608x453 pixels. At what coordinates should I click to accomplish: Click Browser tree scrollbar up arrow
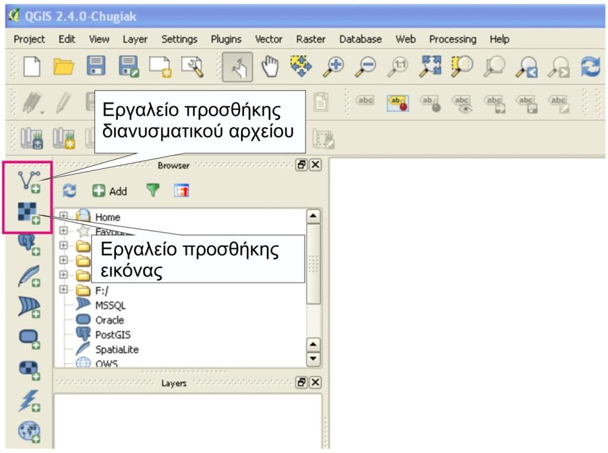(313, 216)
